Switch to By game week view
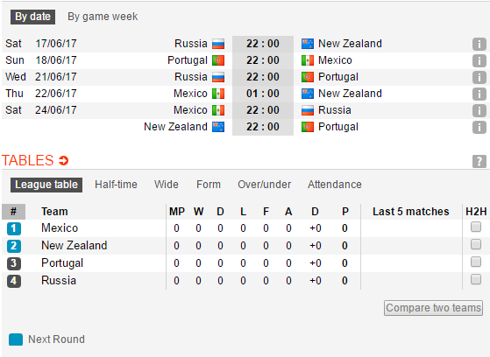This screenshot has height=357, width=490. (103, 17)
